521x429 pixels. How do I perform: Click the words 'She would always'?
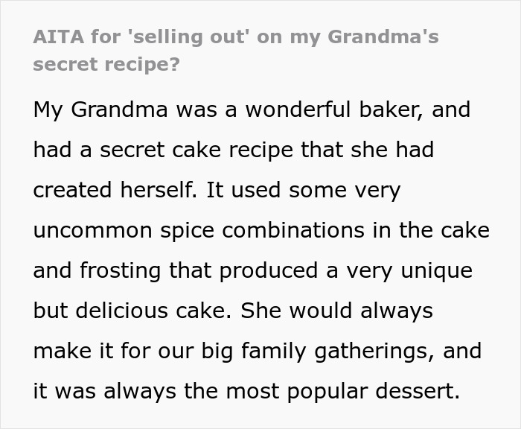pos(338,311)
